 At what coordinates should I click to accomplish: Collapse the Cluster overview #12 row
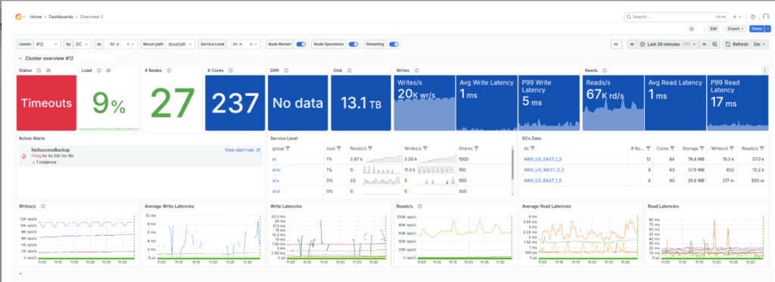(20, 58)
